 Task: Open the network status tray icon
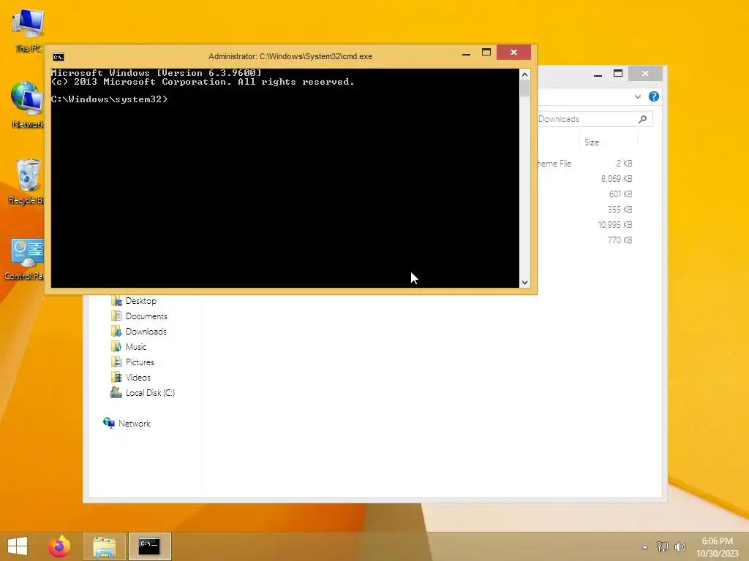coord(662,546)
